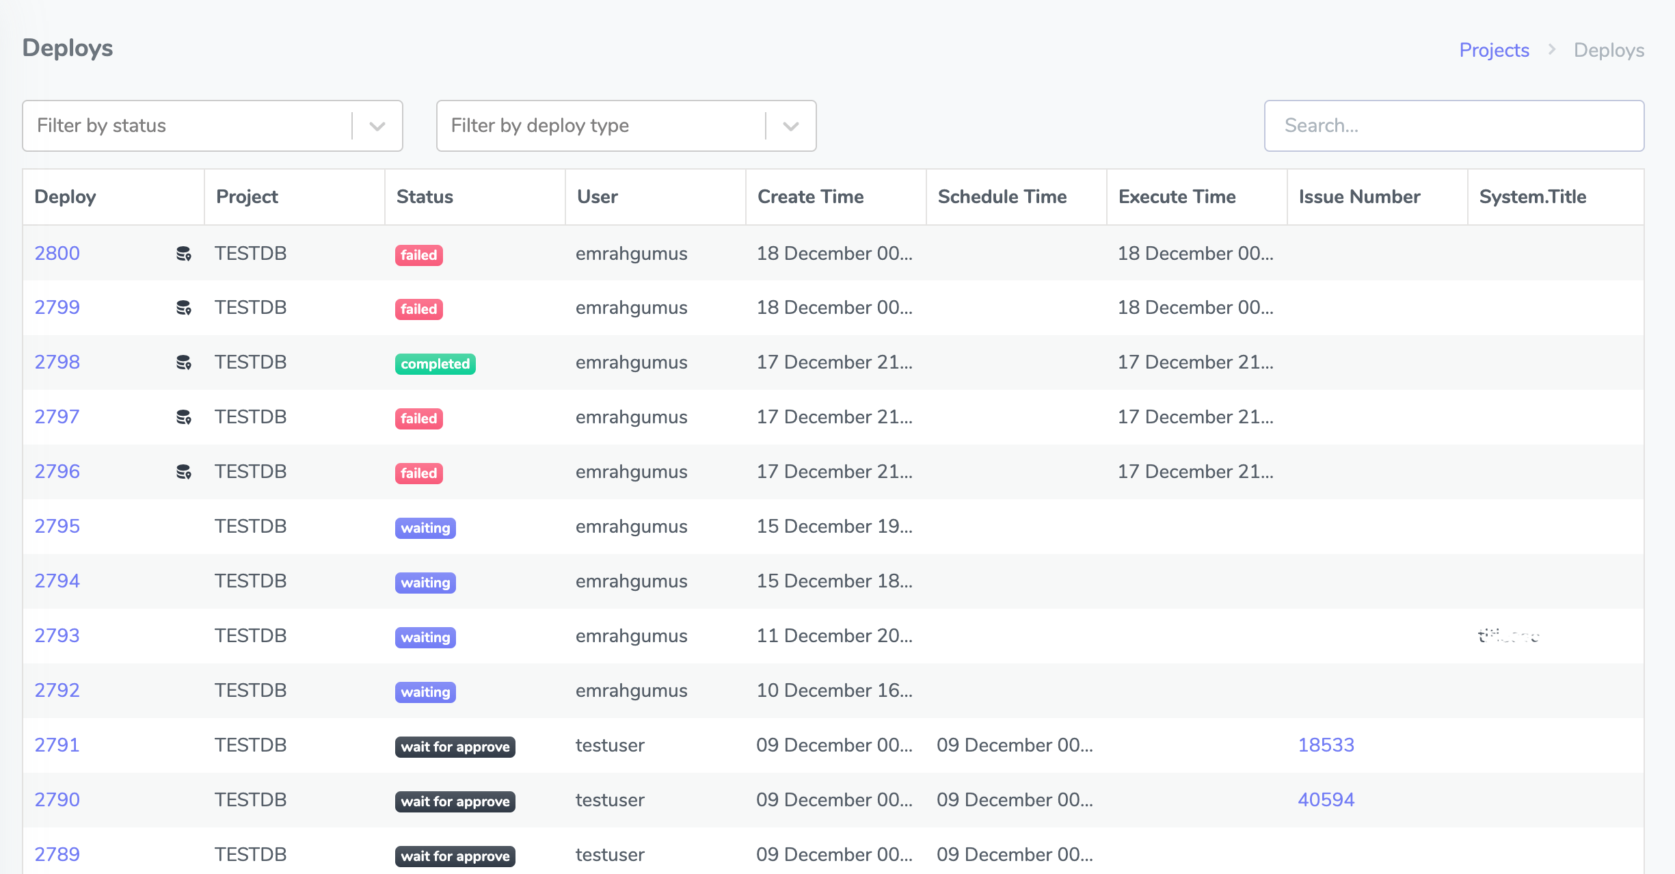Sort by Status column header
This screenshot has height=874, width=1675.
tap(425, 197)
